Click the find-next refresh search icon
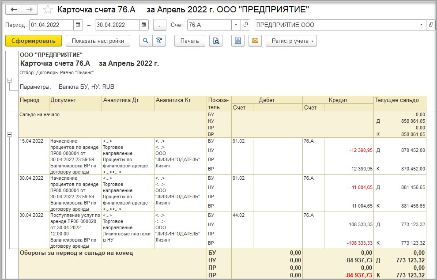Image resolution: width=437 pixels, height=280 pixels. pos(159,41)
